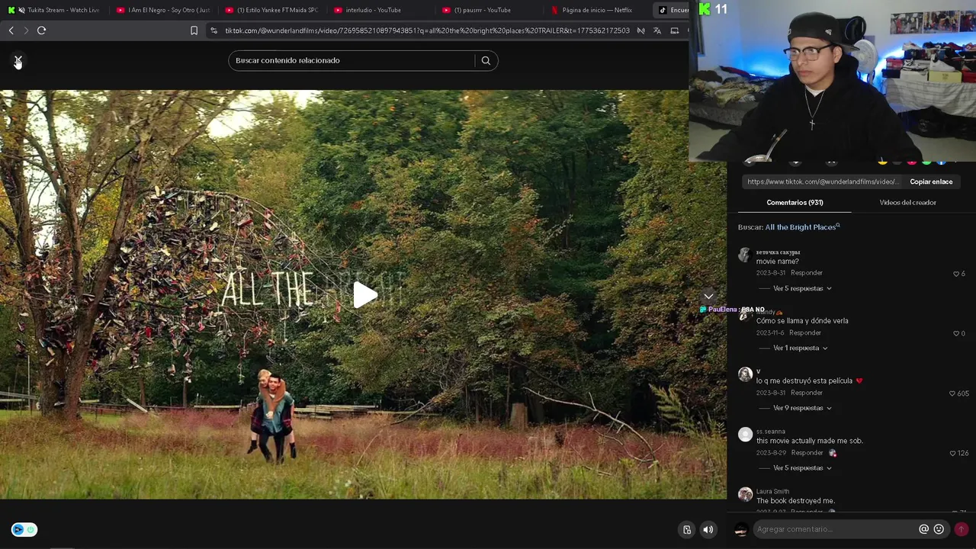The image size is (976, 549).
Task: Open the 'I Am El Negro - Soy Otro' tab
Action: pos(164,10)
